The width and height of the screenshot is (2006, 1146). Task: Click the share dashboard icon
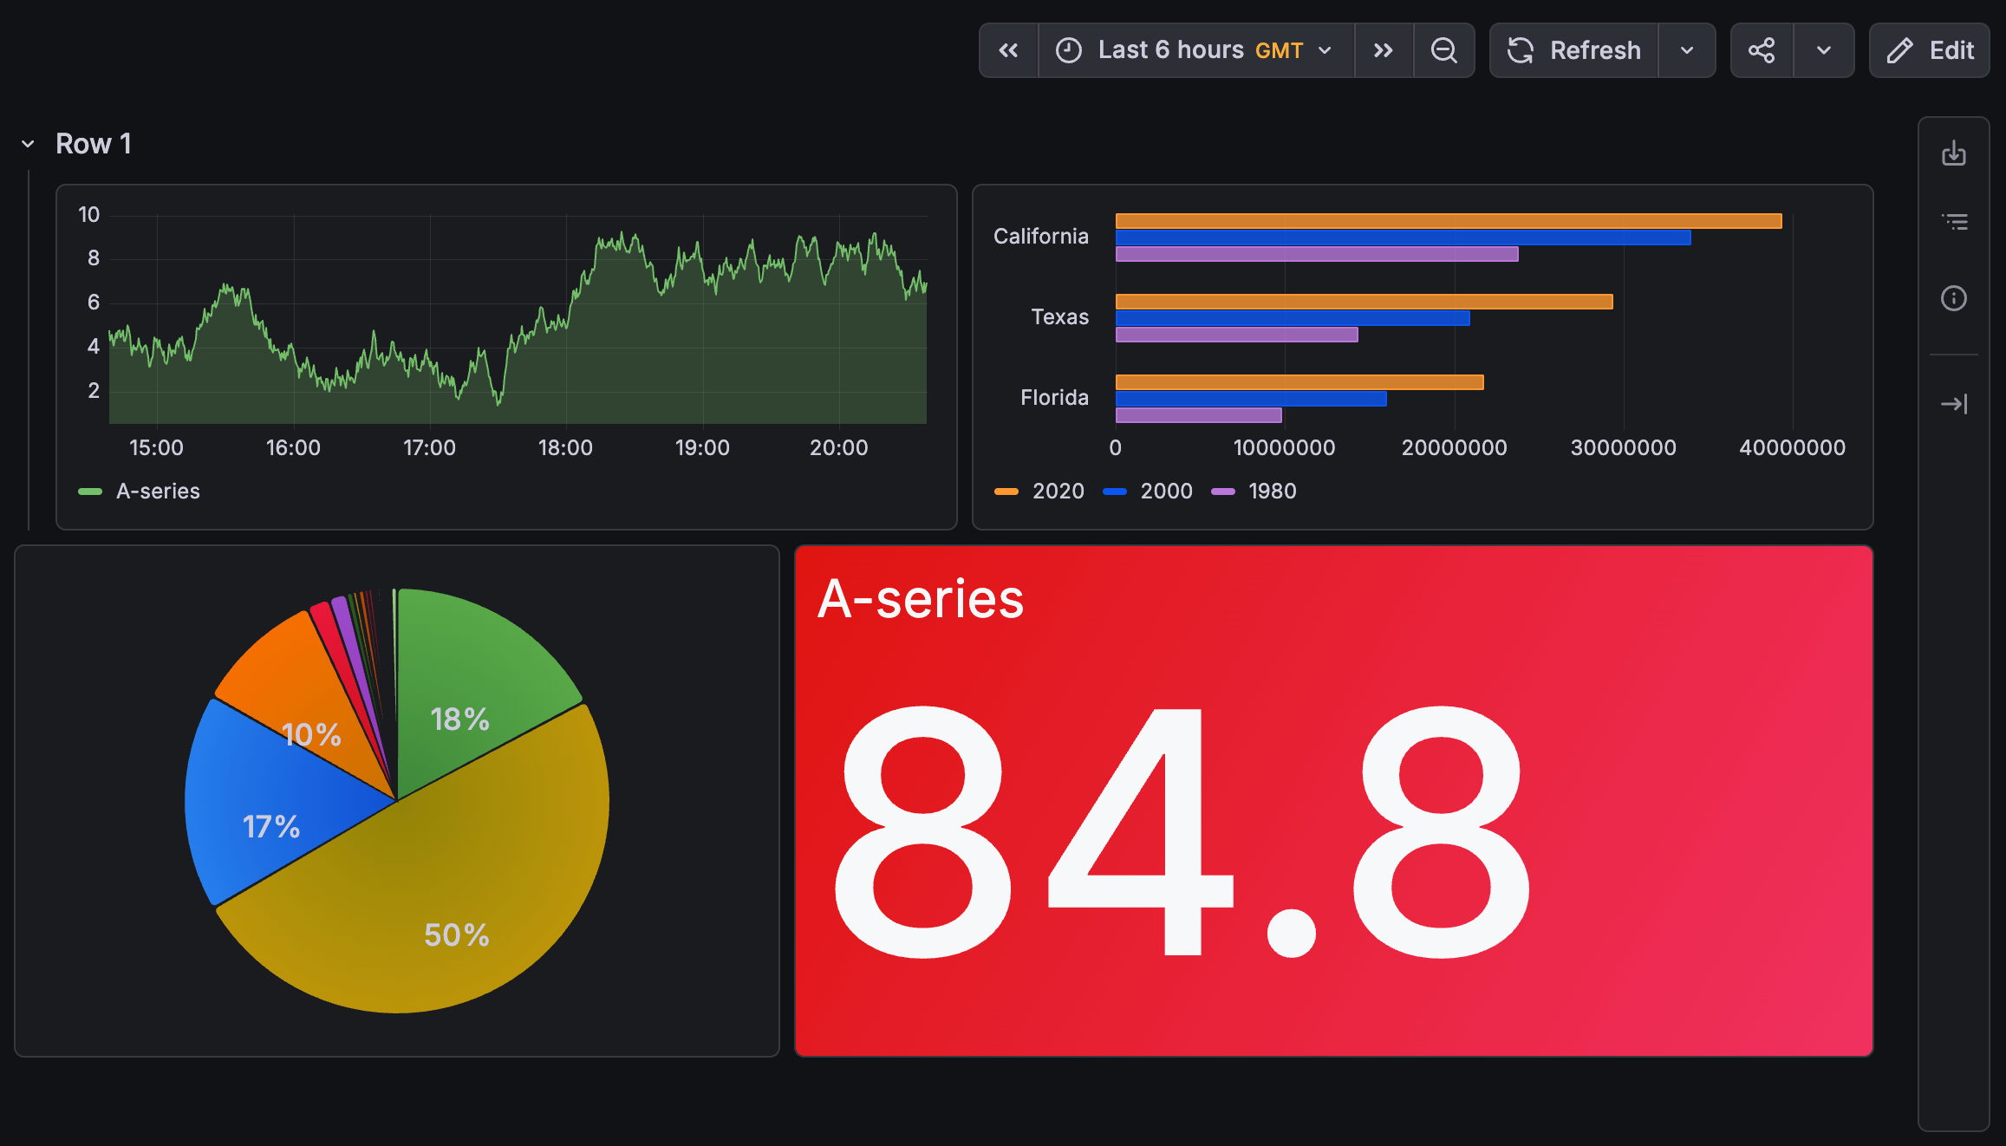(1762, 50)
